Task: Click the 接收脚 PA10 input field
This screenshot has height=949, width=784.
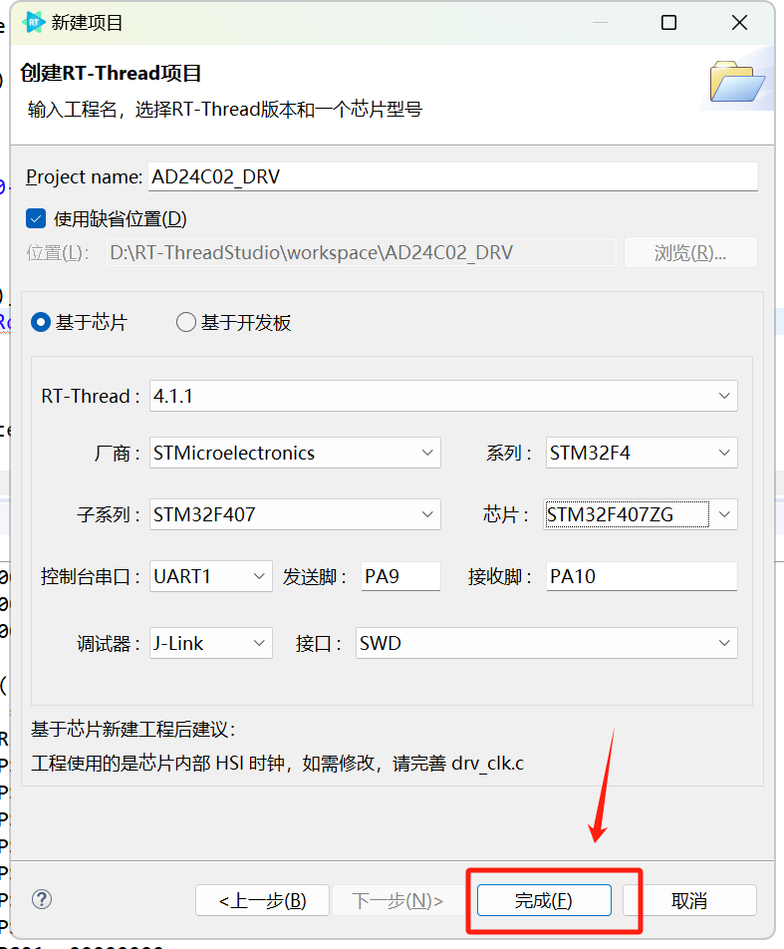Action: coord(642,576)
